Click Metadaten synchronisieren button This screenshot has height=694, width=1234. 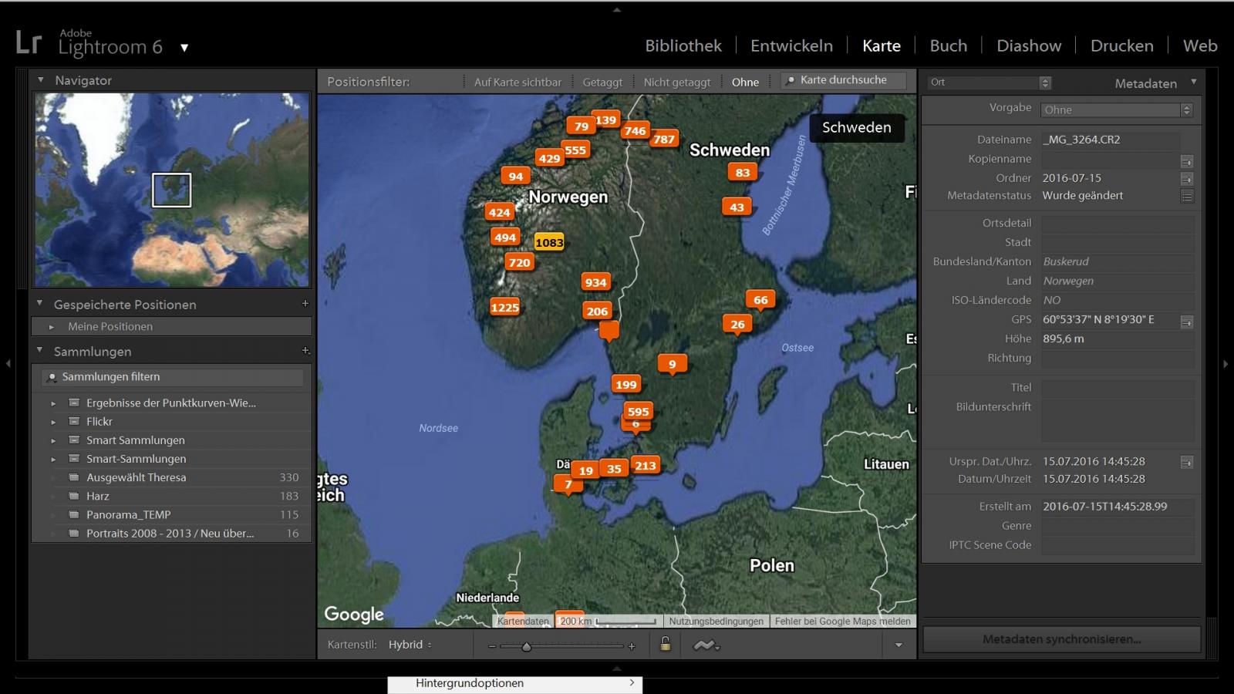click(x=1061, y=639)
